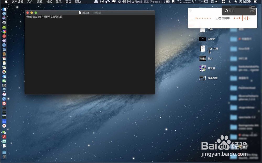Click the 正在识别中 voice recognition label
Screen dimensions: 262x163
(x=222, y=18)
